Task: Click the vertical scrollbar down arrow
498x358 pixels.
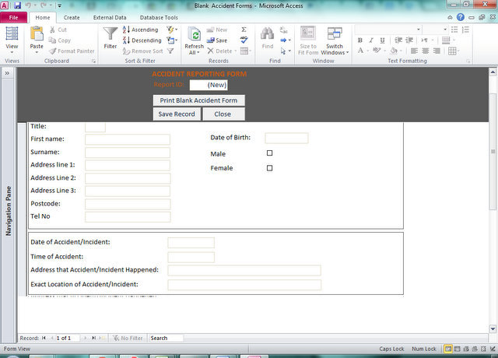Action: (x=493, y=328)
